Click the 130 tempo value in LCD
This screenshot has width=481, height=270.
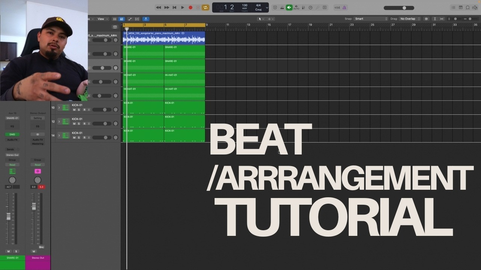245,6
